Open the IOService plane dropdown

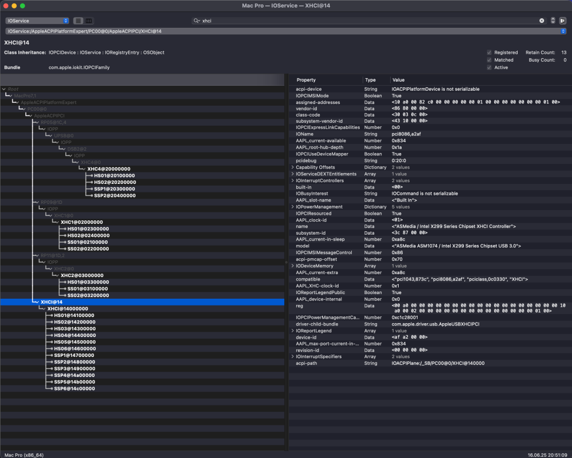(x=37, y=21)
